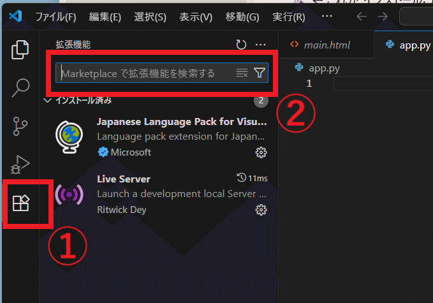The height and width of the screenshot is (303, 433).
Task: Select the Live Server extension title
Action: 124,179
